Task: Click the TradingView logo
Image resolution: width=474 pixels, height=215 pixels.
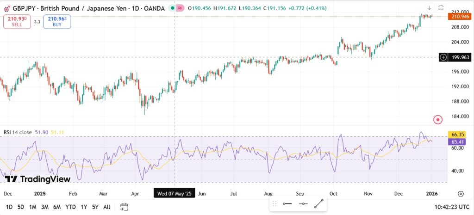Action: [38, 179]
